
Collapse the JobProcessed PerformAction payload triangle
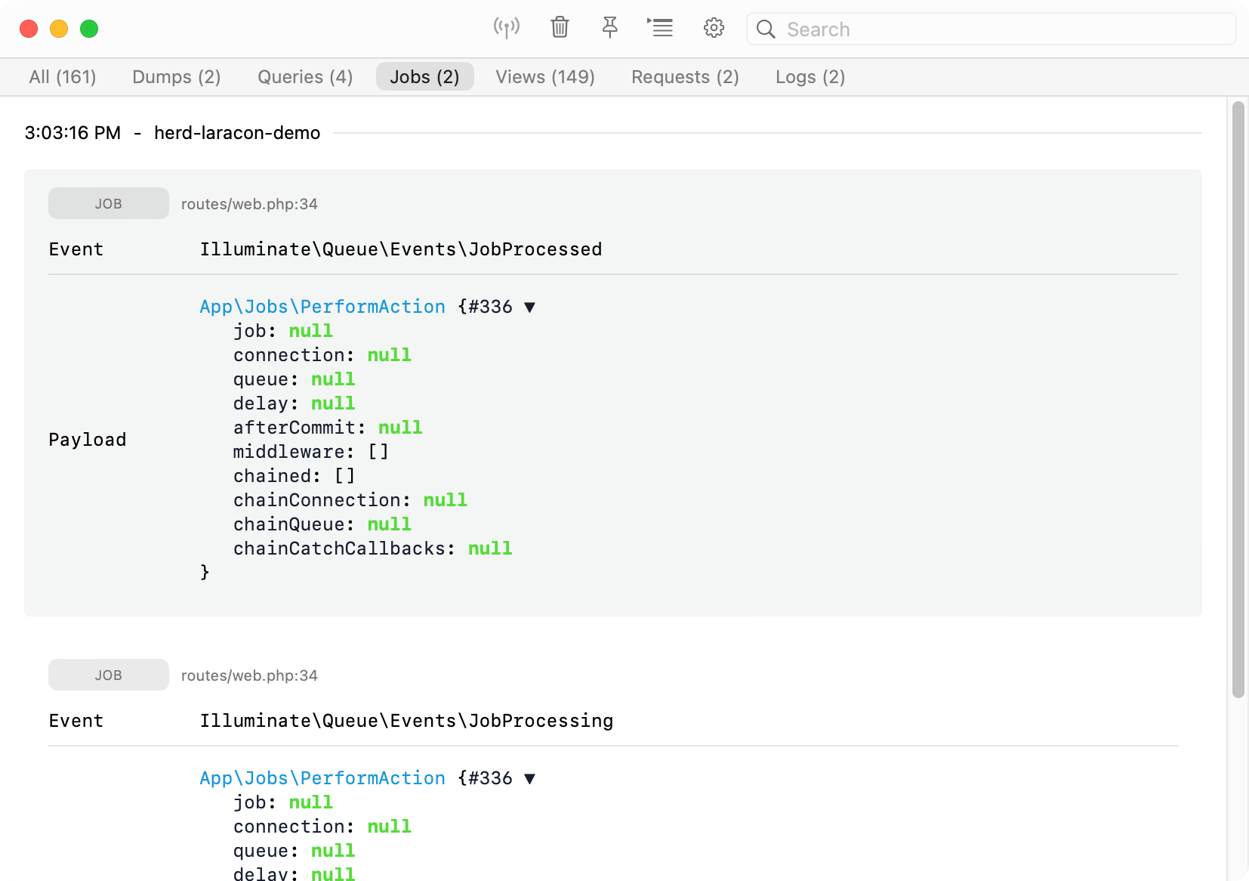529,308
